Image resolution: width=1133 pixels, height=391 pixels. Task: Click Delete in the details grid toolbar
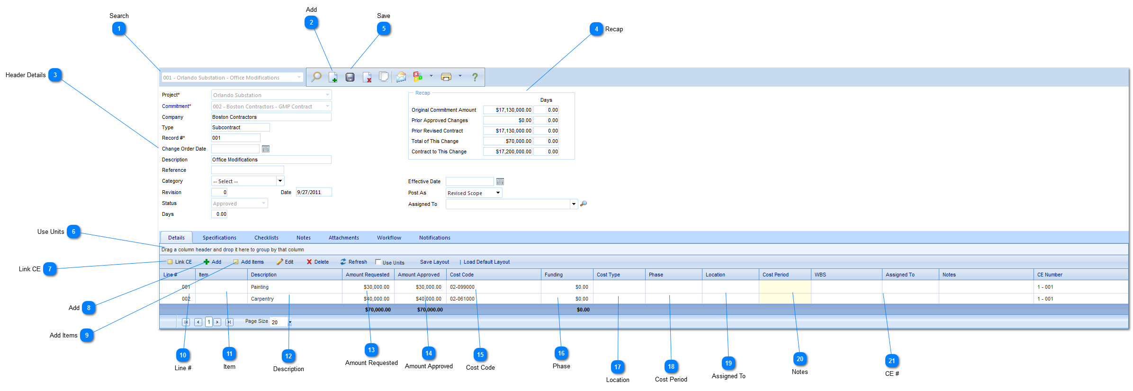317,262
